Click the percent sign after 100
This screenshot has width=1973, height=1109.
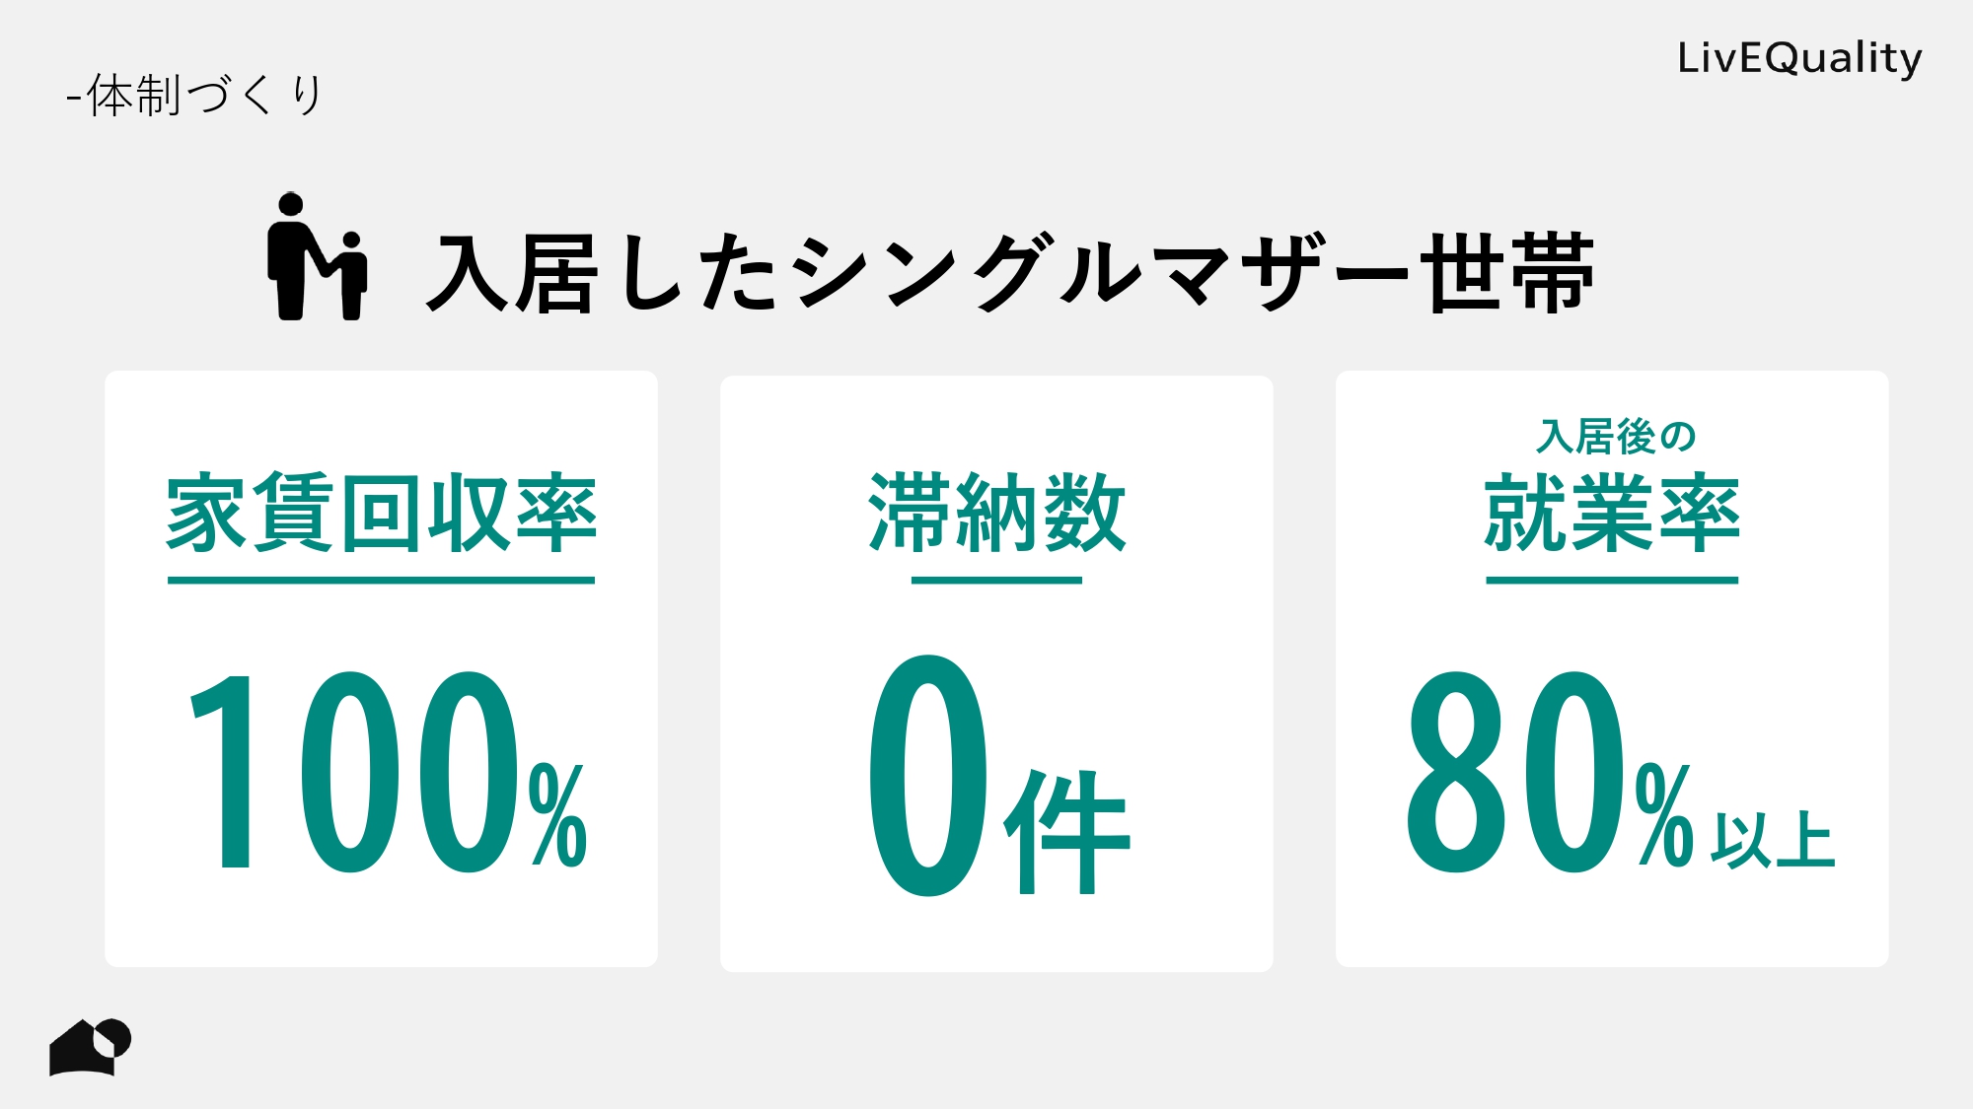[x=558, y=815]
